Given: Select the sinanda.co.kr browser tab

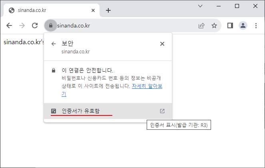Looking at the screenshot, I should pyautogui.click(x=51, y=10).
